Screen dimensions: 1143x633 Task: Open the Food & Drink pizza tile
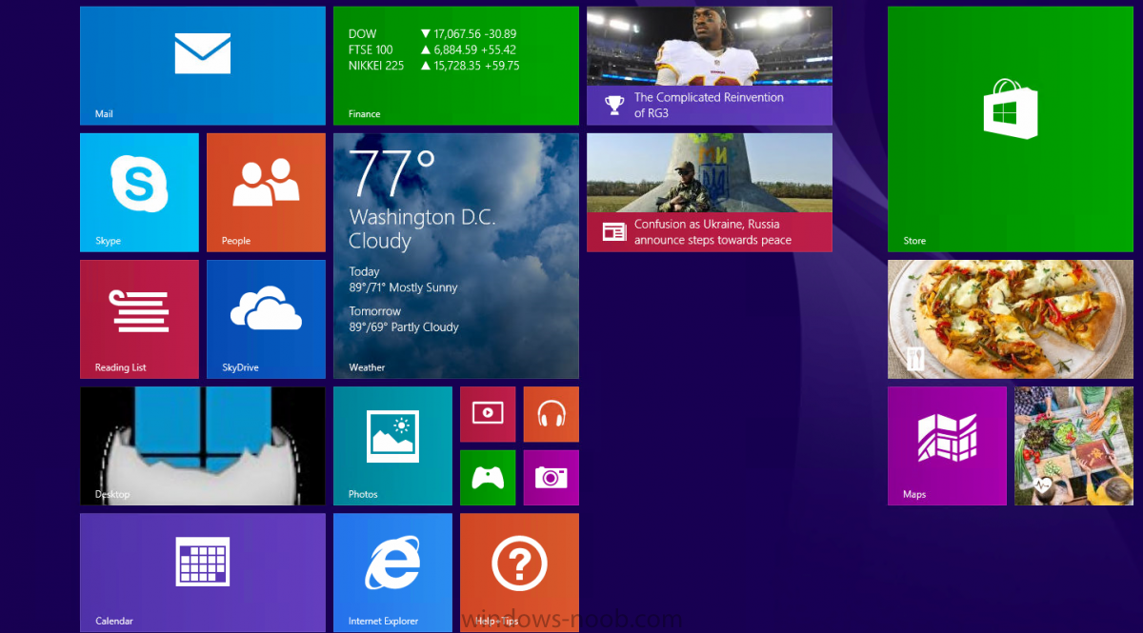1011,319
